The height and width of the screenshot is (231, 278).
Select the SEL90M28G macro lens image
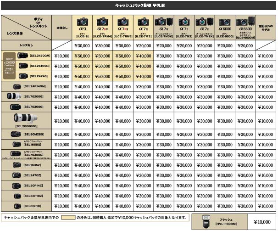click(x=16, y=134)
